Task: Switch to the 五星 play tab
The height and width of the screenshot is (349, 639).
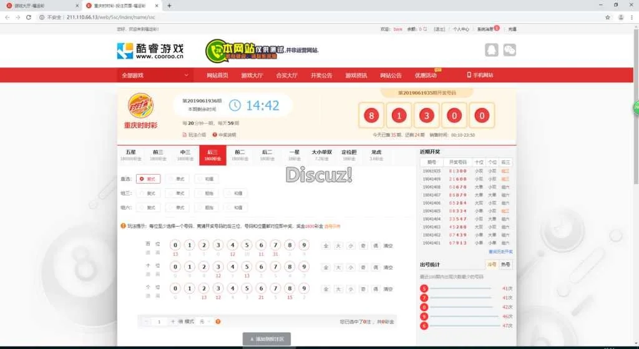Action: pyautogui.click(x=130, y=154)
